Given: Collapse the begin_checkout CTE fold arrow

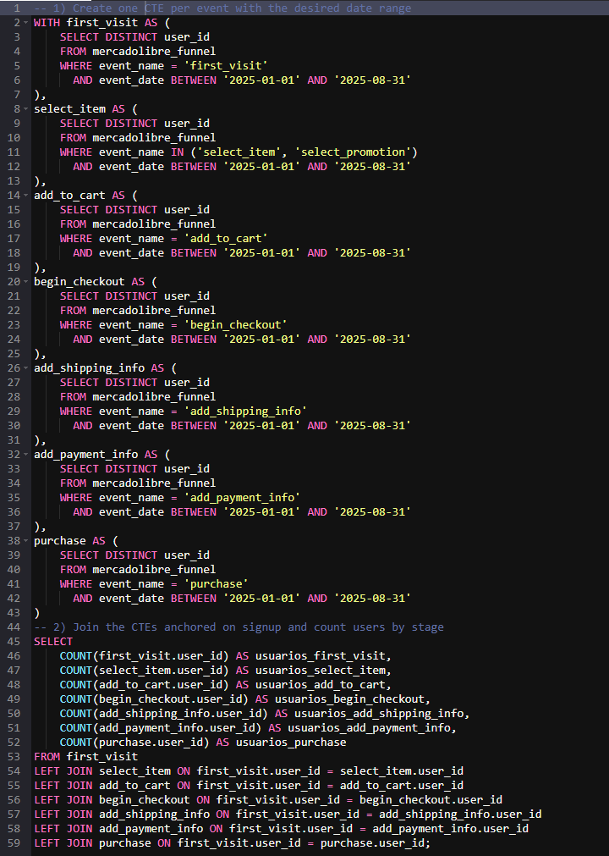Looking at the screenshot, I should pos(28,281).
